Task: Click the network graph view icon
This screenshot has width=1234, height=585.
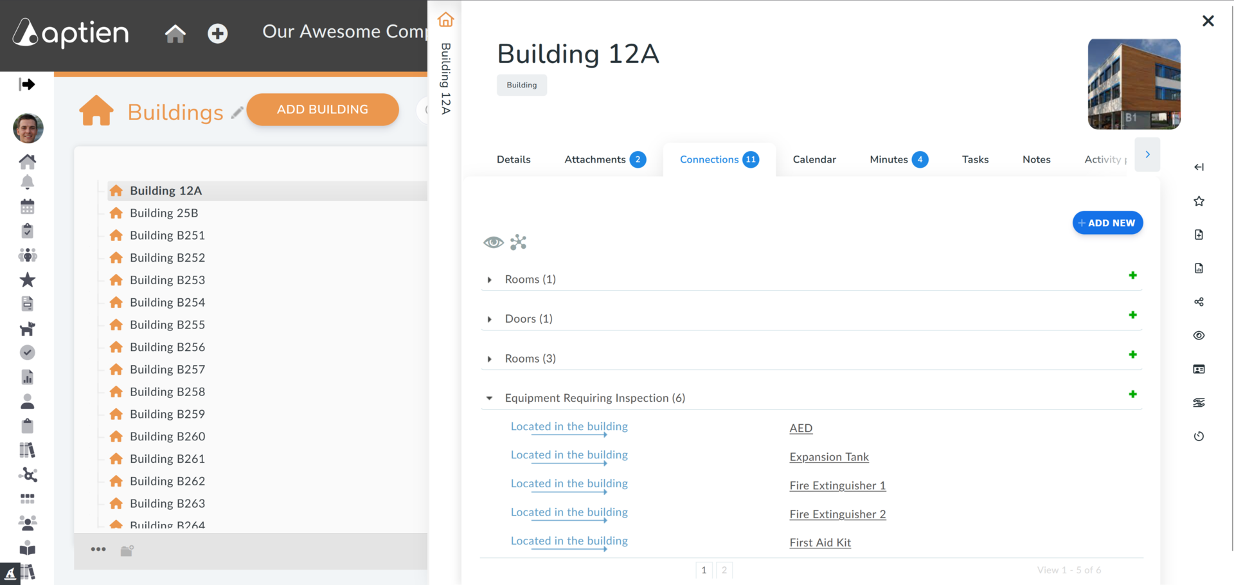Action: (519, 242)
